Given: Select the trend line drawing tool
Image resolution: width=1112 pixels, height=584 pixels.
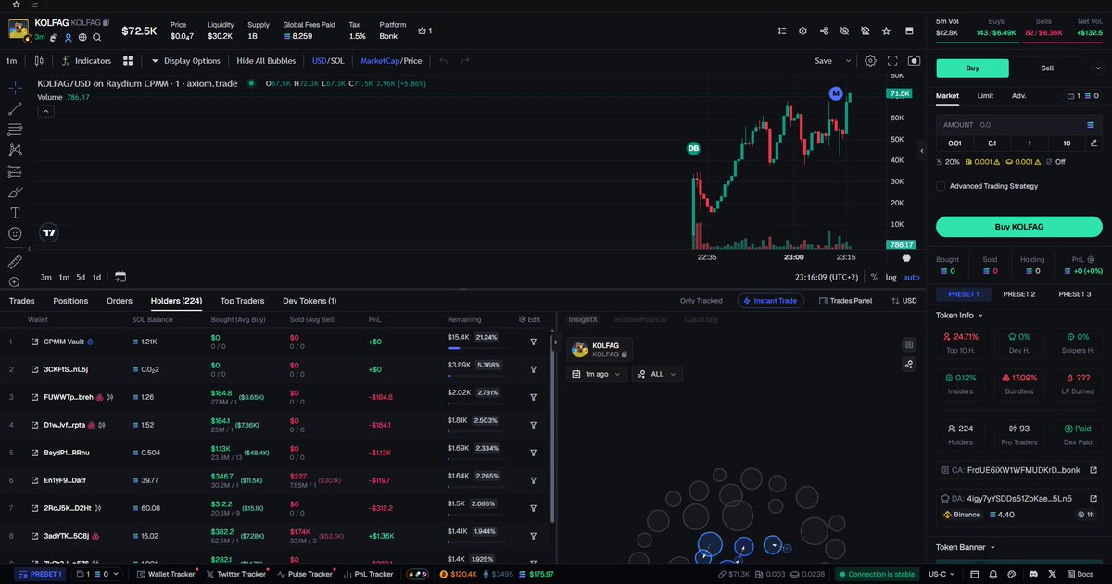Looking at the screenshot, I should [15, 108].
